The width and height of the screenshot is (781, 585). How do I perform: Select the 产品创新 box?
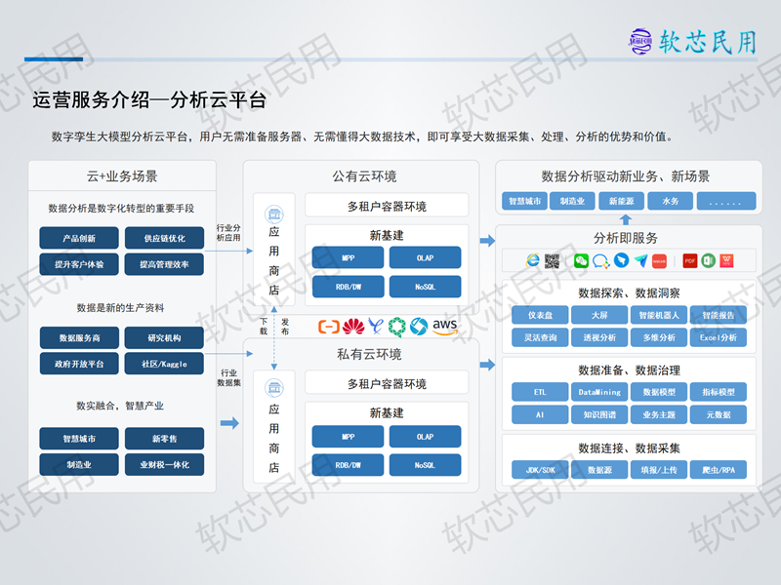click(x=79, y=238)
